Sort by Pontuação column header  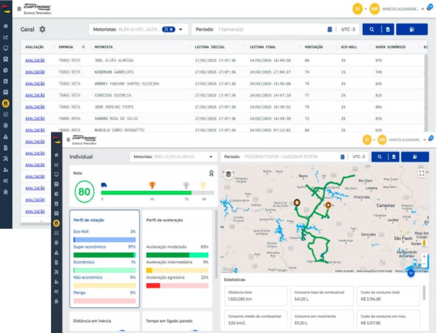click(314, 47)
